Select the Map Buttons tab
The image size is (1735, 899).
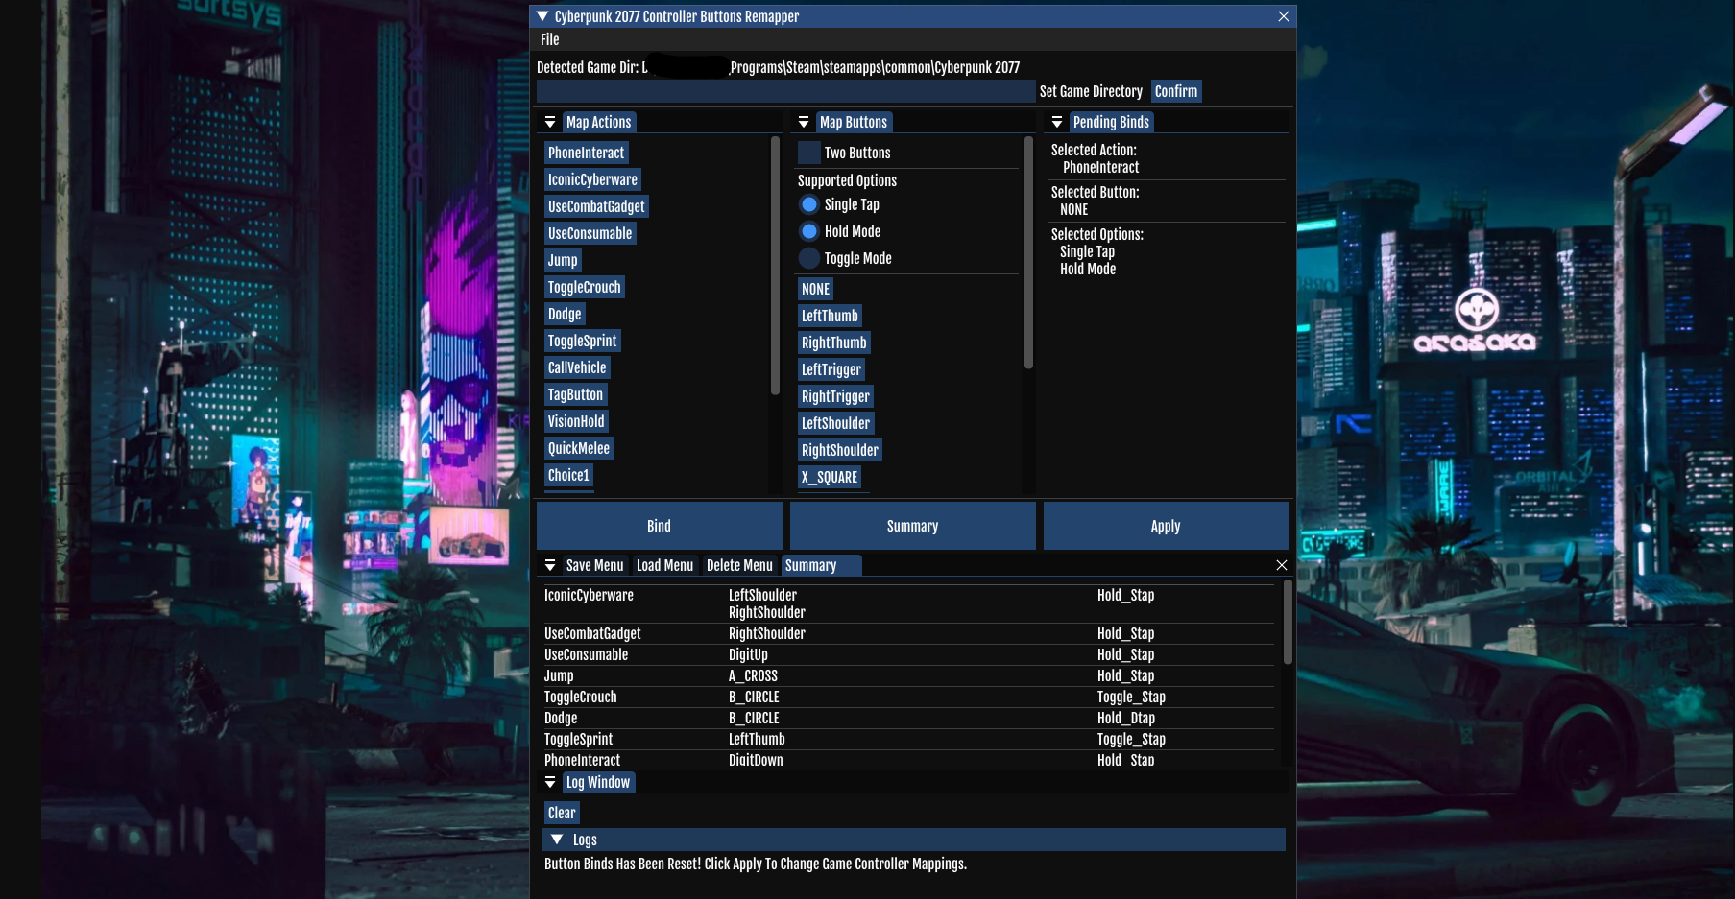click(x=853, y=122)
